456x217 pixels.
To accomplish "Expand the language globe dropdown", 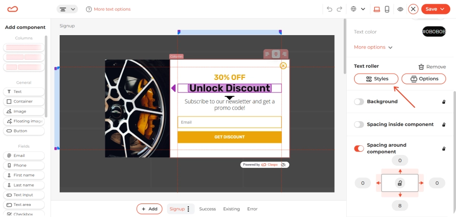I will 358,9.
